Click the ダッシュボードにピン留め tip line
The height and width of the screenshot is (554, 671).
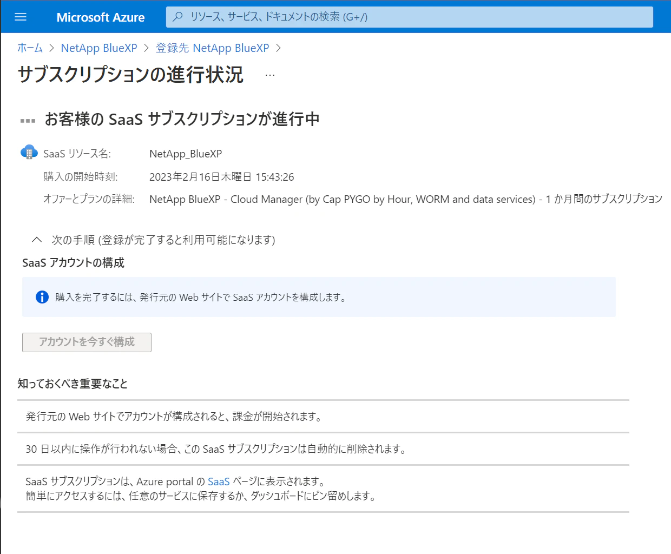201,496
